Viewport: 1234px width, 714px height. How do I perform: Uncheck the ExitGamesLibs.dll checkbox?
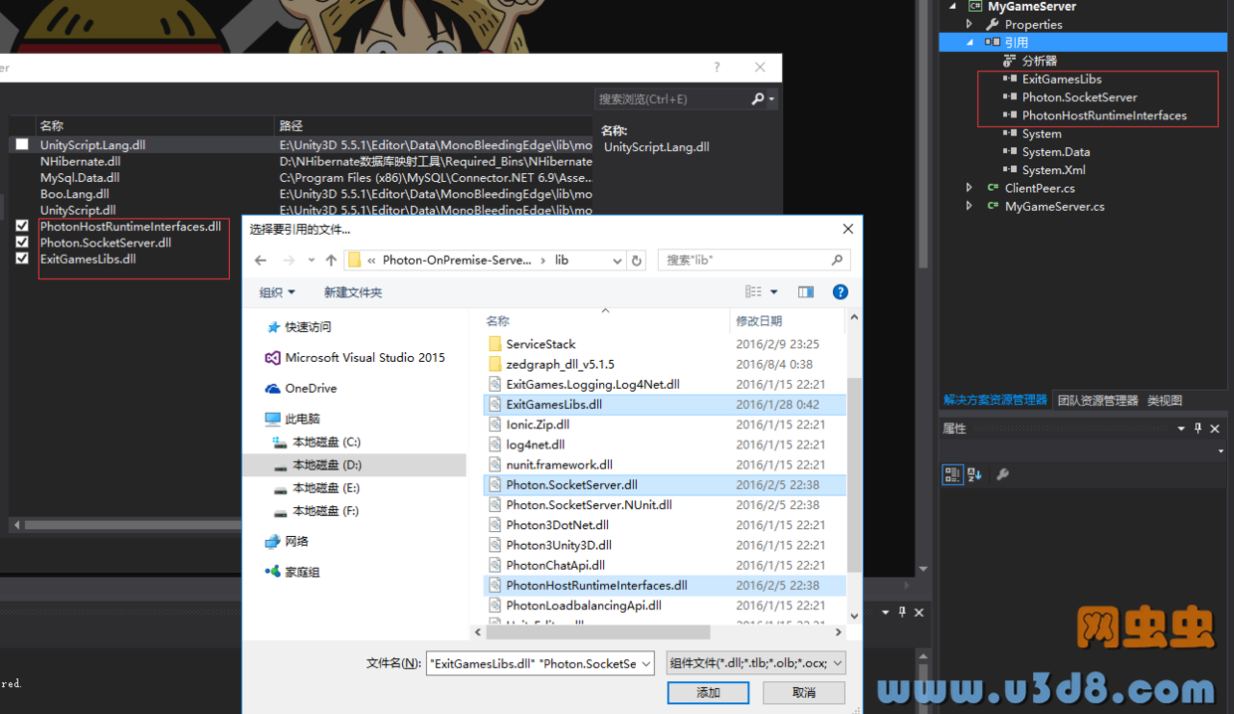[x=22, y=259]
